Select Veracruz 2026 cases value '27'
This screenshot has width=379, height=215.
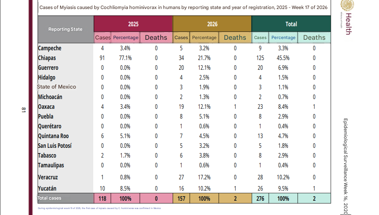click(x=181, y=177)
